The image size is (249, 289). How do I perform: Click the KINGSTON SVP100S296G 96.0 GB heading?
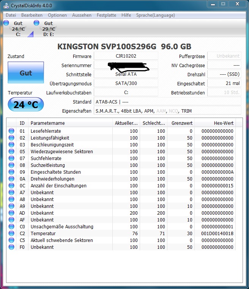pos(124,46)
